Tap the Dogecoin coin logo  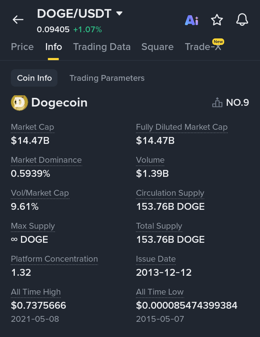(x=19, y=103)
